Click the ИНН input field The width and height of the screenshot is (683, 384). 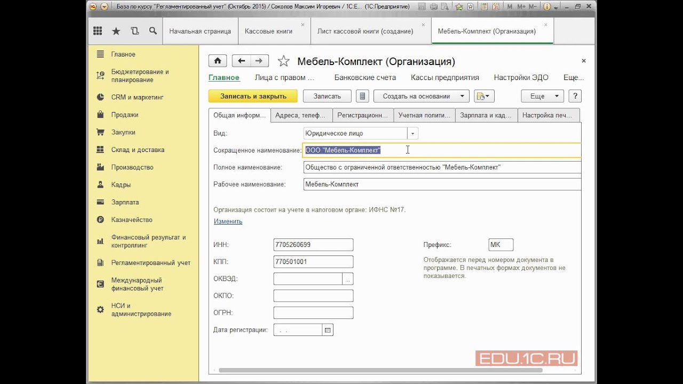tap(313, 245)
